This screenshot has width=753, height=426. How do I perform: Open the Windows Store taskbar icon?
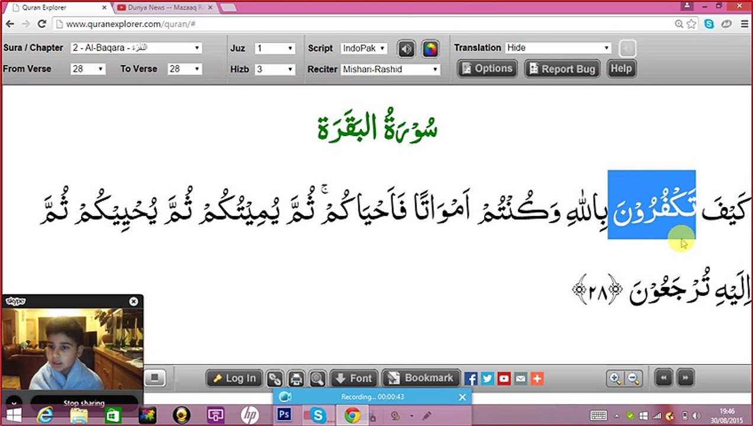[112, 415]
